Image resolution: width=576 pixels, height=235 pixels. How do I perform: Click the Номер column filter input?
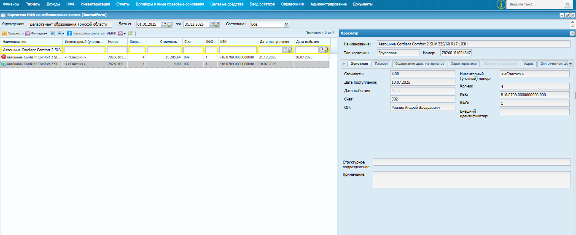coord(117,50)
